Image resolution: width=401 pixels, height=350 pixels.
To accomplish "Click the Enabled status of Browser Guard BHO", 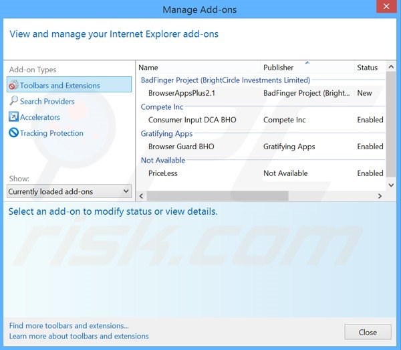I will (x=370, y=147).
